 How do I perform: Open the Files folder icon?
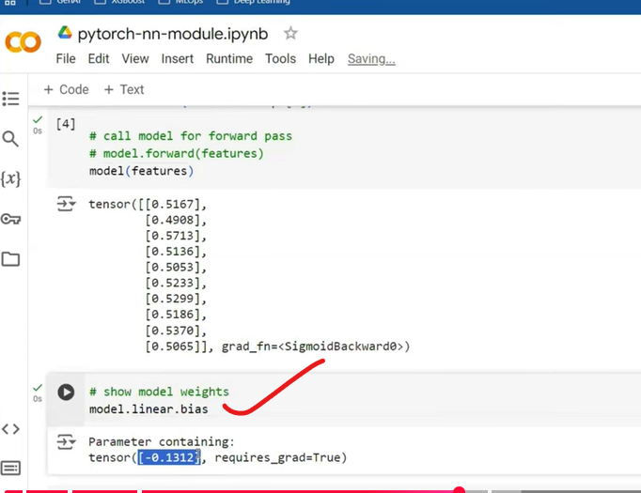click(x=11, y=259)
